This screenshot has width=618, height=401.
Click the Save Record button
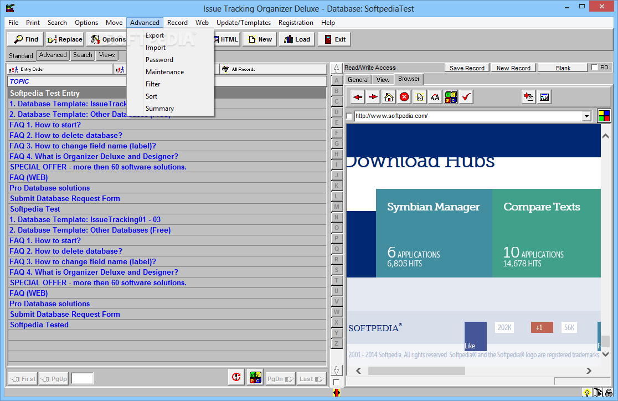point(467,68)
